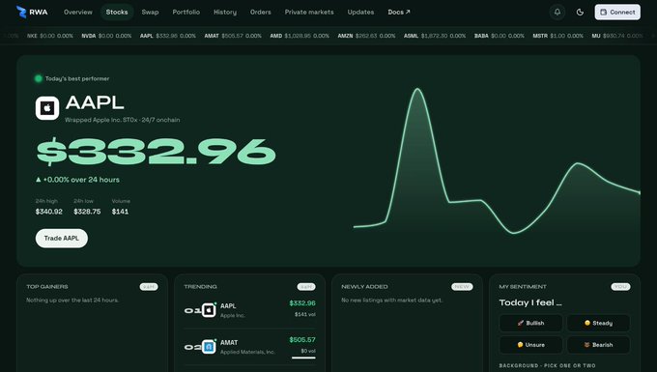Click the Newly Added NEW badge

[x=462, y=287]
